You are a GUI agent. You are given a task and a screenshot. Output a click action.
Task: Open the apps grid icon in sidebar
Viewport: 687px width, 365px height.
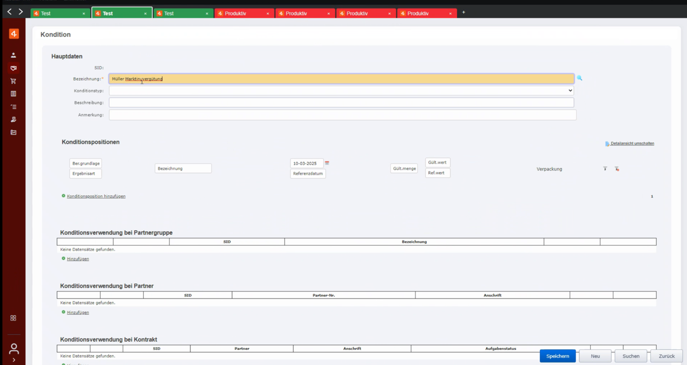pyautogui.click(x=14, y=318)
